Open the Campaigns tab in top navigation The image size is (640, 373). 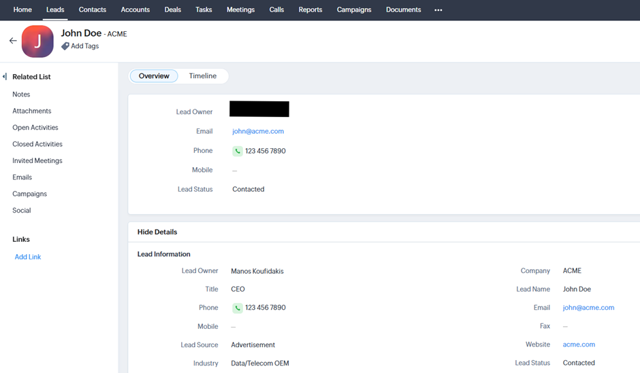point(354,10)
